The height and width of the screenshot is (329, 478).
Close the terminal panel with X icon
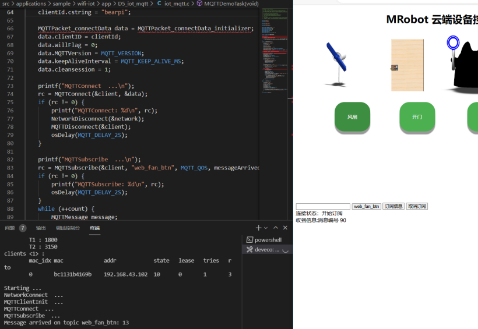pos(285,228)
